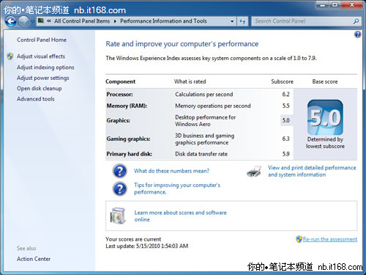Click the Memory (RAM) row label
366x275 pixels.
pyautogui.click(x=127, y=106)
